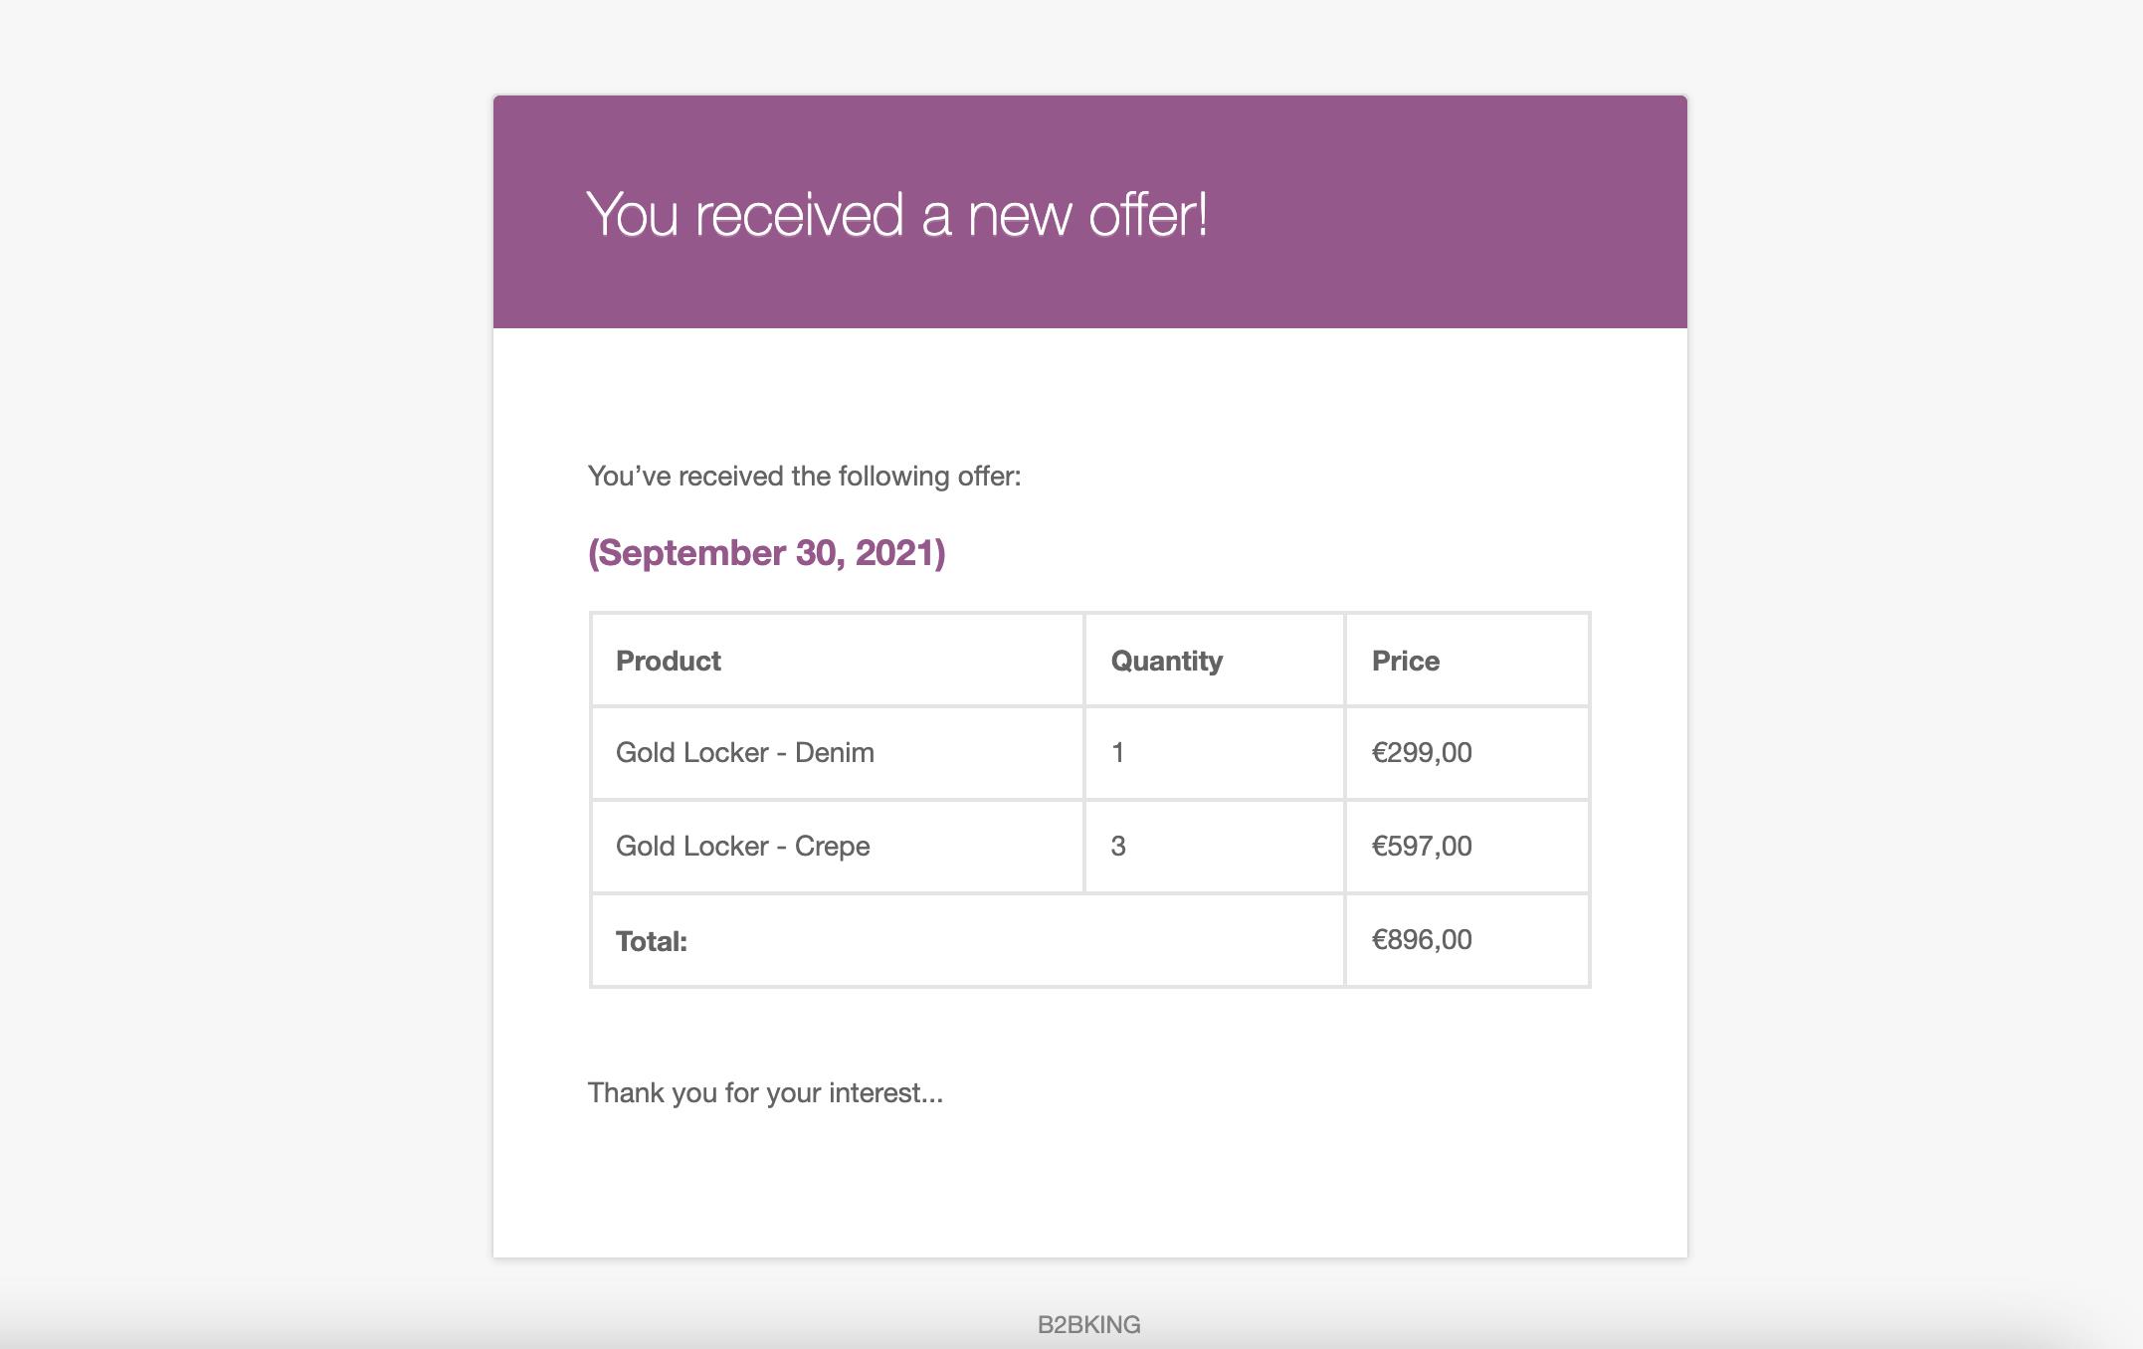Click quantity 1 for the Denim item

click(1117, 753)
